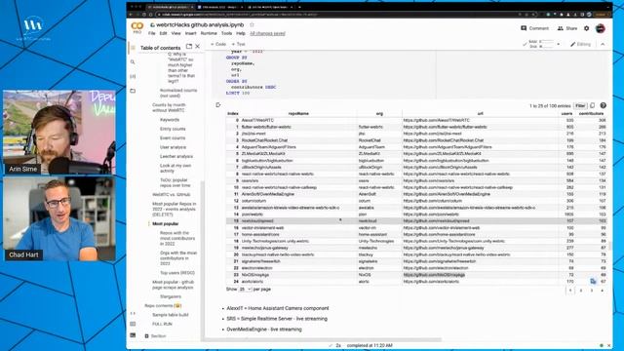Jump to Stargazers section
The width and height of the screenshot is (624, 351).
click(171, 296)
